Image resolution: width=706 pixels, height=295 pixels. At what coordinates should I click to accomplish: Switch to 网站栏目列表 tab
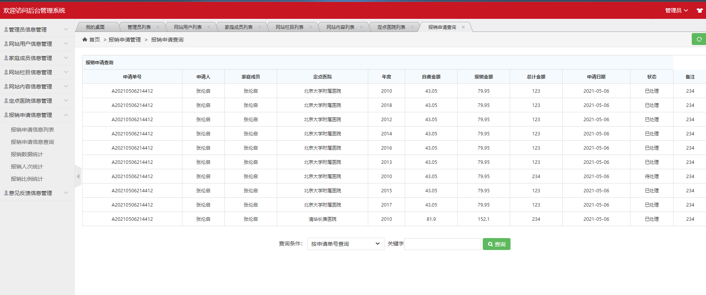290,27
